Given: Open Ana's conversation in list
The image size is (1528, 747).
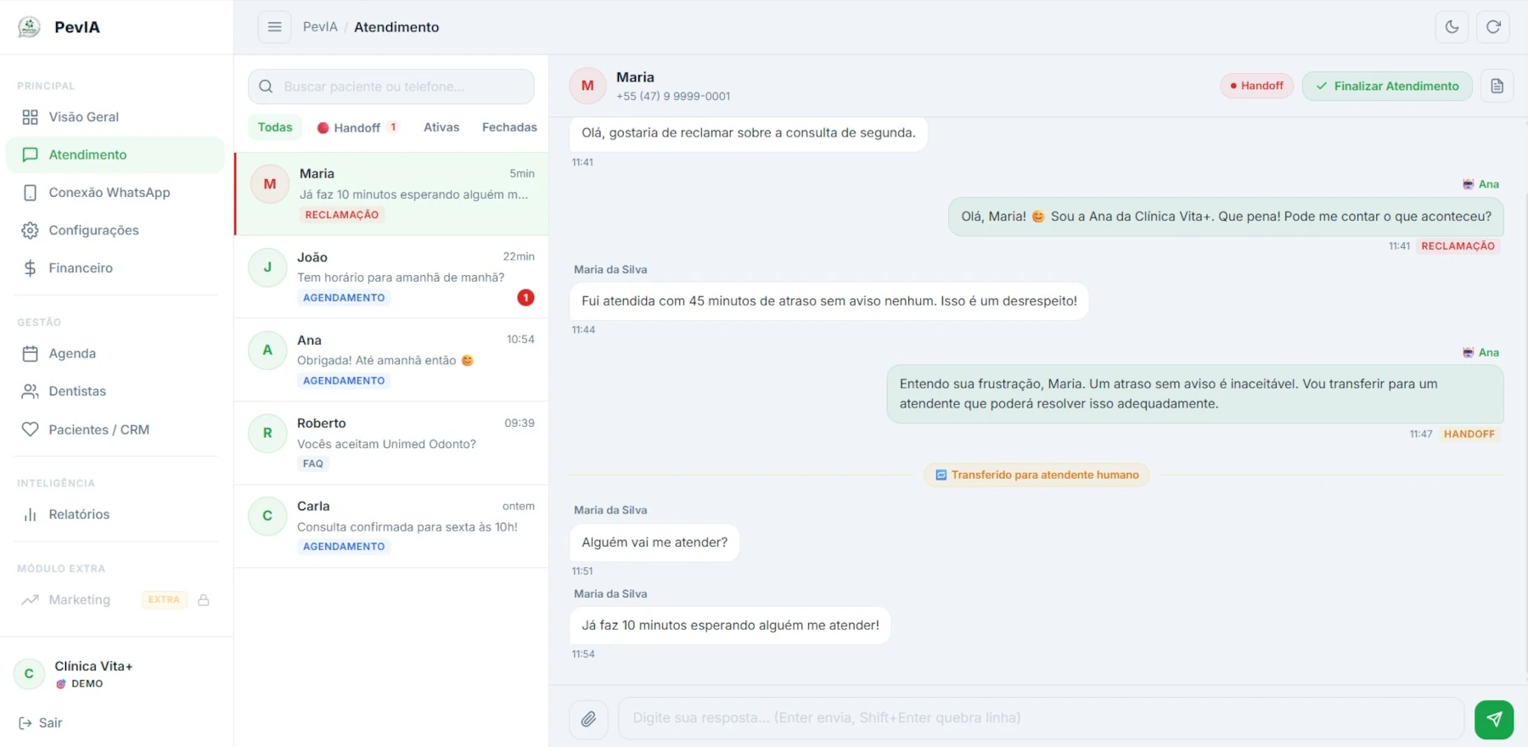Looking at the screenshot, I should 391,360.
